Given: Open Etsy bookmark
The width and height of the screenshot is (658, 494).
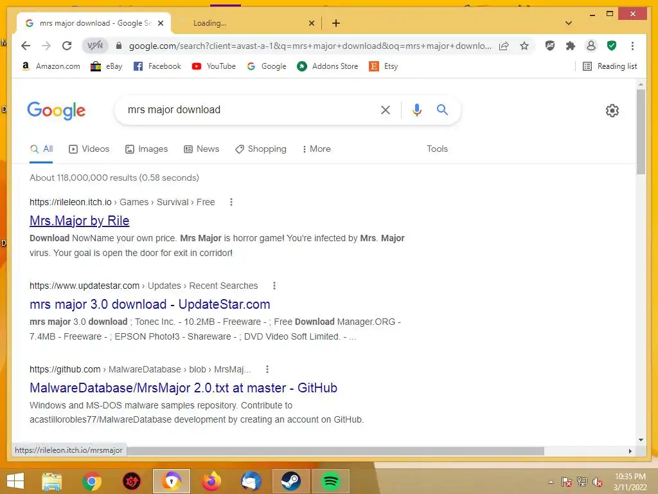Looking at the screenshot, I should point(384,66).
